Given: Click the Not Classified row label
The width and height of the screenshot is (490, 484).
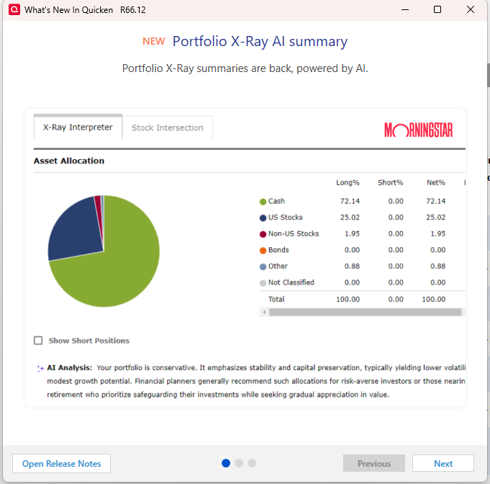Looking at the screenshot, I should click(291, 282).
